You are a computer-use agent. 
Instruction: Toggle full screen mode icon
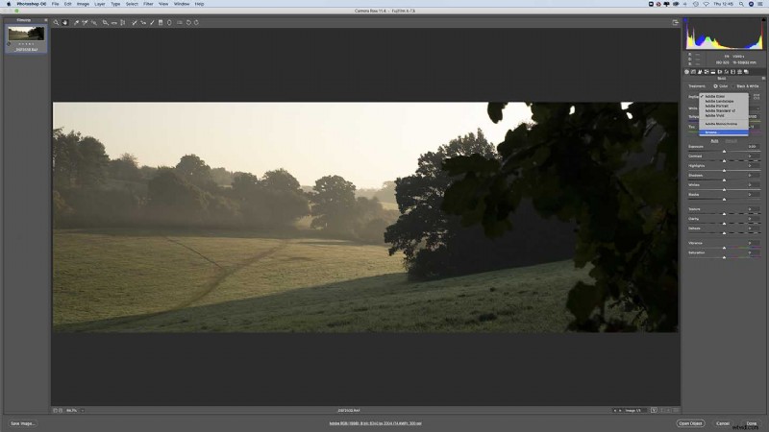[x=676, y=22]
